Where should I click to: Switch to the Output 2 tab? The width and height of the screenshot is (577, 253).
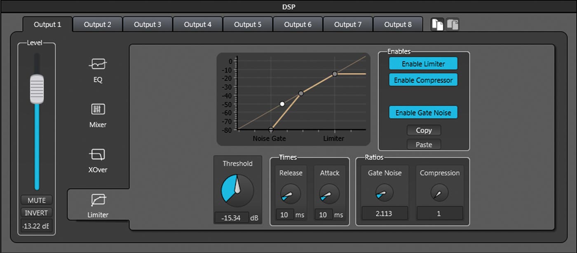[98, 24]
